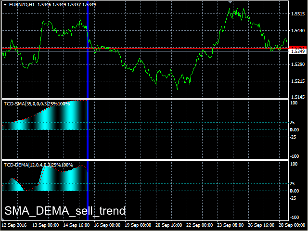Click the 19 Sep 08:00 time label
The image size is (308, 231).
(x=138, y=225)
